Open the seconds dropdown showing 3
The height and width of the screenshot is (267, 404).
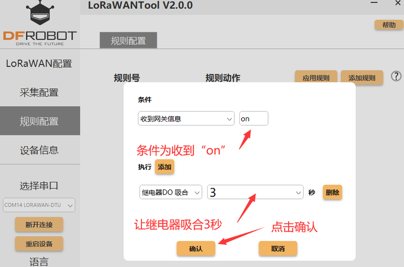(255, 192)
